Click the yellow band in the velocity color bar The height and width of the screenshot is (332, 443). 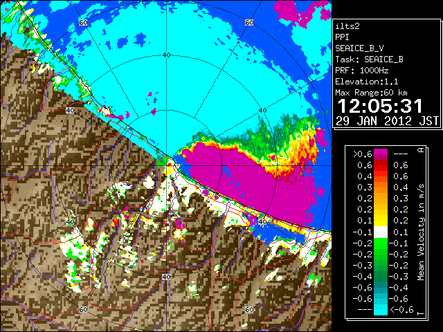click(x=381, y=221)
